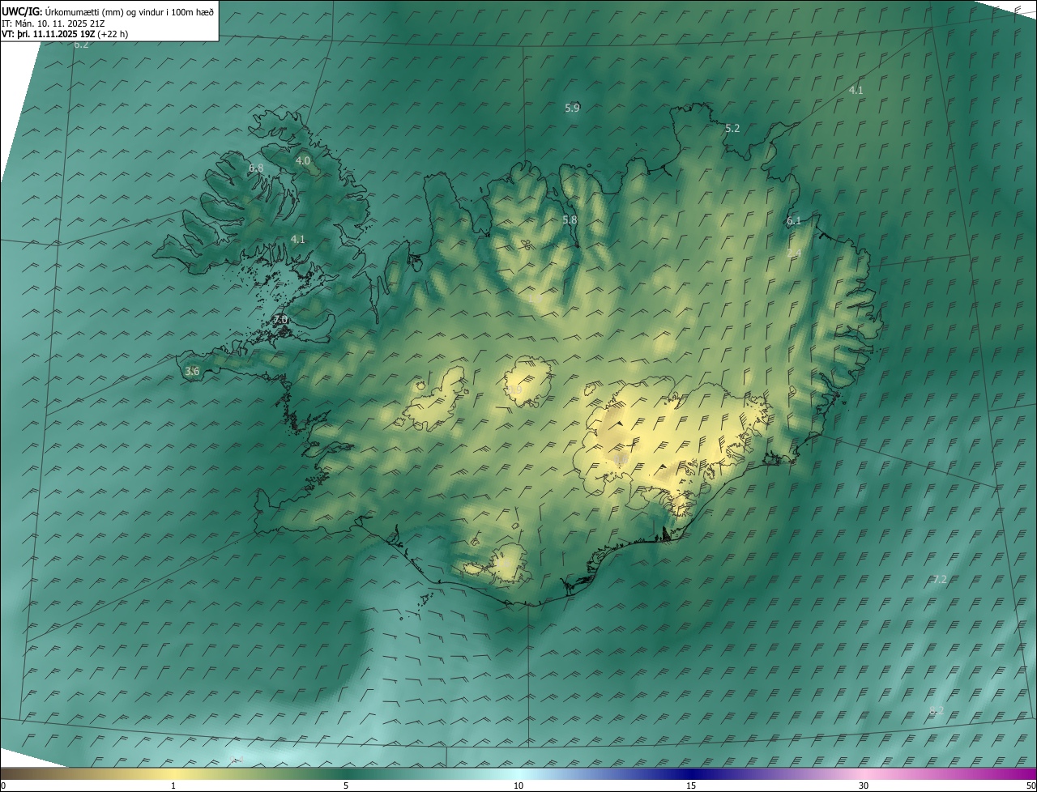Select the 5.9 value north of Iceland

click(x=572, y=108)
